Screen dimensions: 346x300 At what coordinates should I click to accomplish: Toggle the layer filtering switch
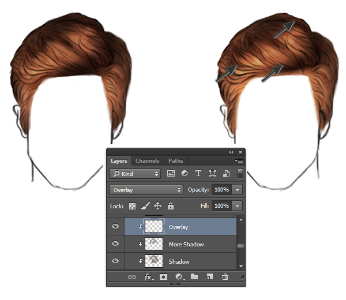tap(240, 173)
